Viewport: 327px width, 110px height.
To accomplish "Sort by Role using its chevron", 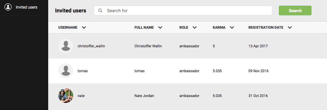I will 195,27.
